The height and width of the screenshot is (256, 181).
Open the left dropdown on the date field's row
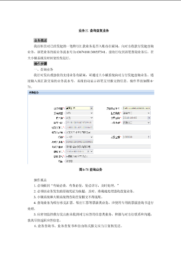click(x=80, y=118)
